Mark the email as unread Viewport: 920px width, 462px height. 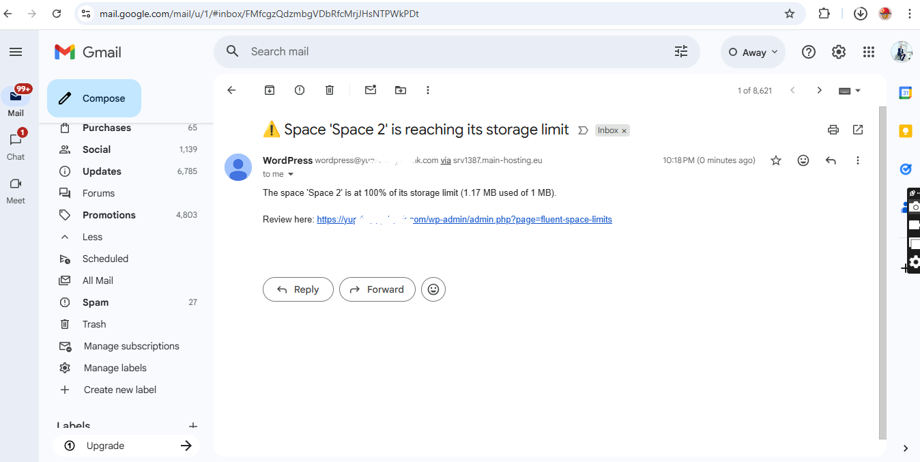(x=371, y=90)
